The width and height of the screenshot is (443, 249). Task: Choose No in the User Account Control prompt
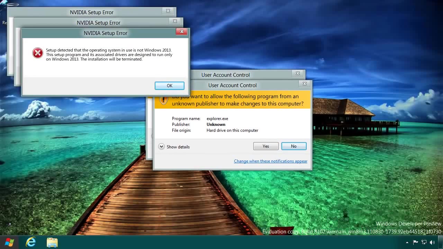293,146
